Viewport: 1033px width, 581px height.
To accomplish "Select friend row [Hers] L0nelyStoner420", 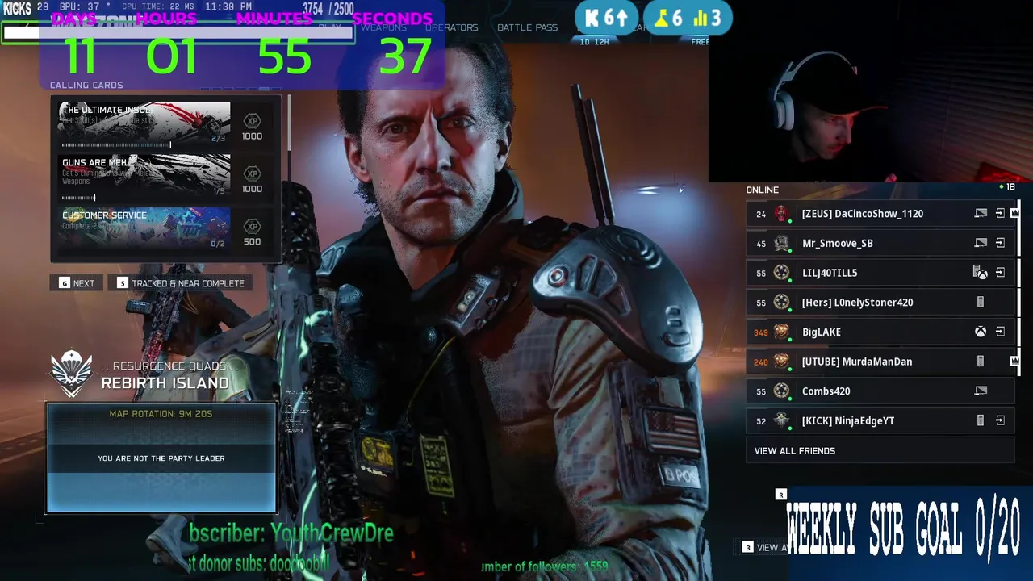I will pos(881,303).
